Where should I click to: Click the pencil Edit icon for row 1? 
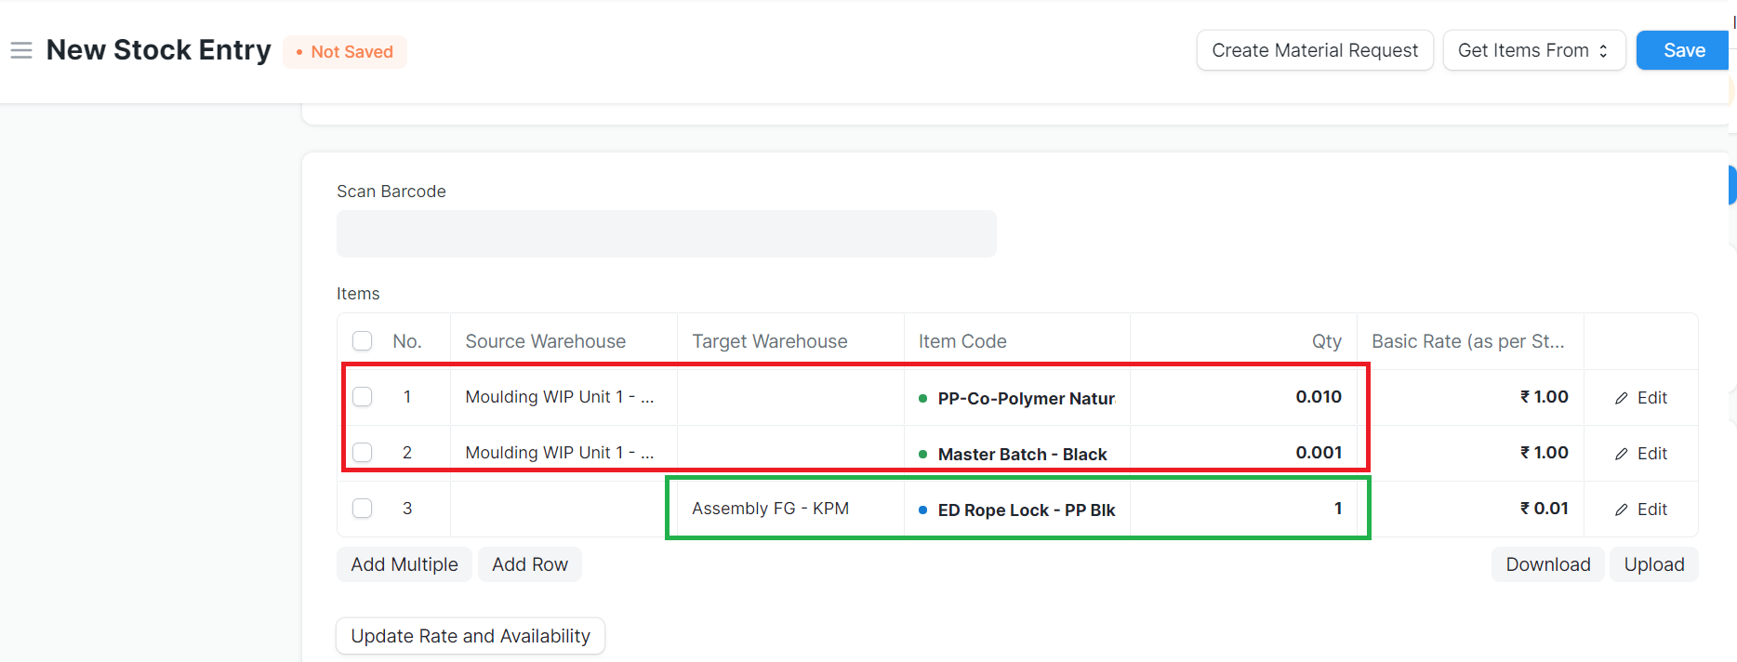(1622, 398)
